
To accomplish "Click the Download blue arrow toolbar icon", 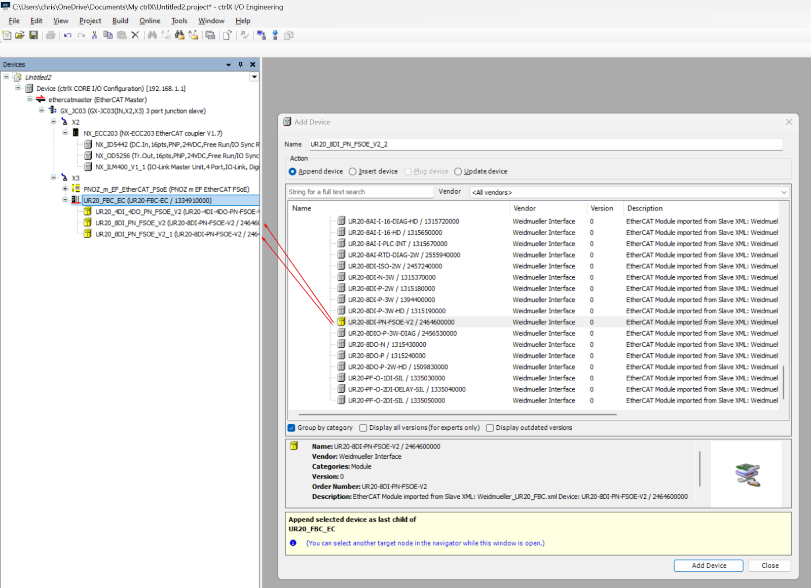I will (275, 35).
